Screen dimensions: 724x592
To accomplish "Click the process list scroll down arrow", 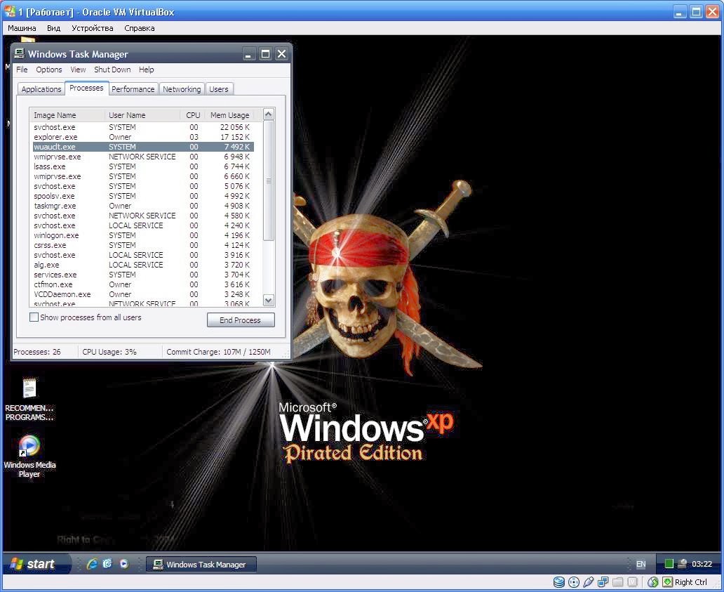I will tap(269, 301).
